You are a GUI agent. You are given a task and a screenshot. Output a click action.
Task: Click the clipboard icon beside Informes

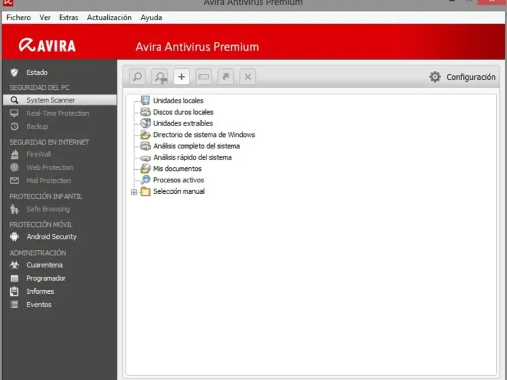tap(14, 291)
